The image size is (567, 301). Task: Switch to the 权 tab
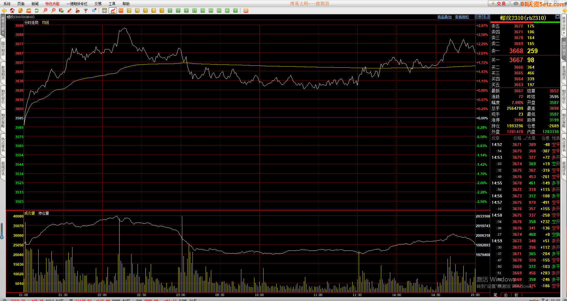516,295
